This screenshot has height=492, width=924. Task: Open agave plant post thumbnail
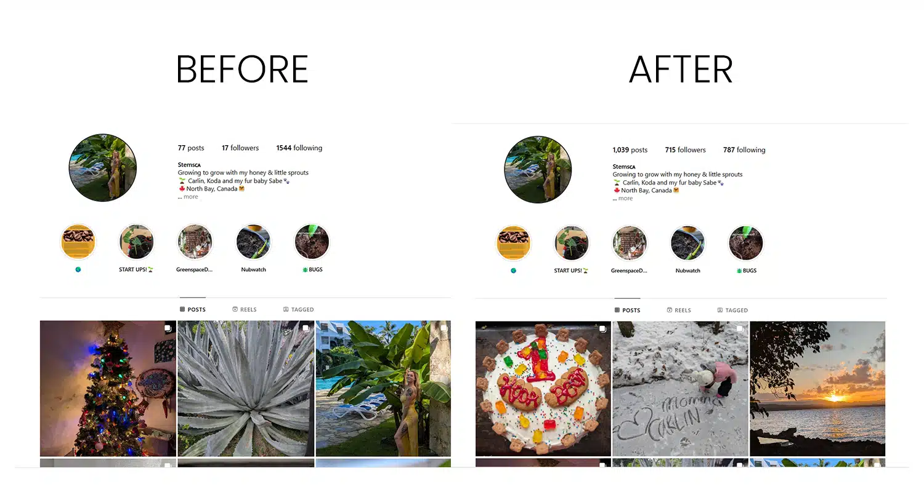246,388
